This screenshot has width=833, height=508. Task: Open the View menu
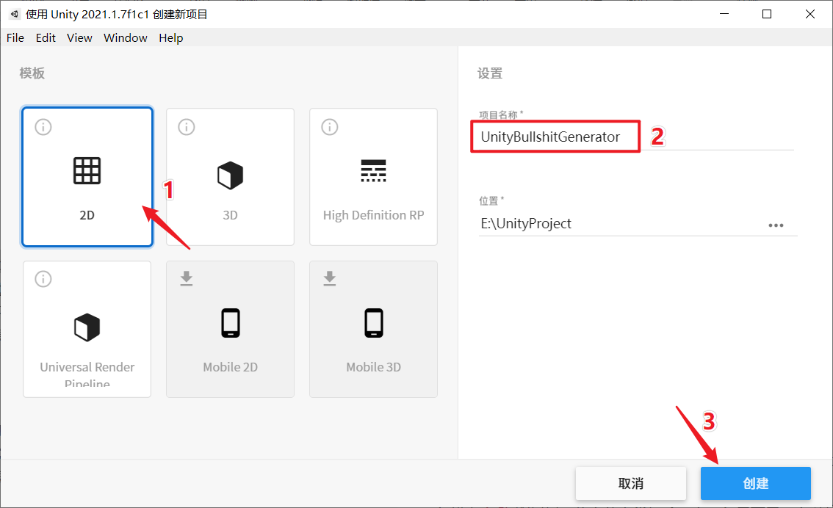click(x=79, y=37)
